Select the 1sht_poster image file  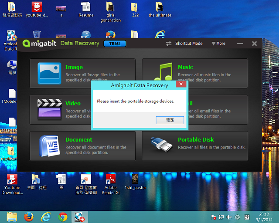pyautogui.click(x=135, y=182)
